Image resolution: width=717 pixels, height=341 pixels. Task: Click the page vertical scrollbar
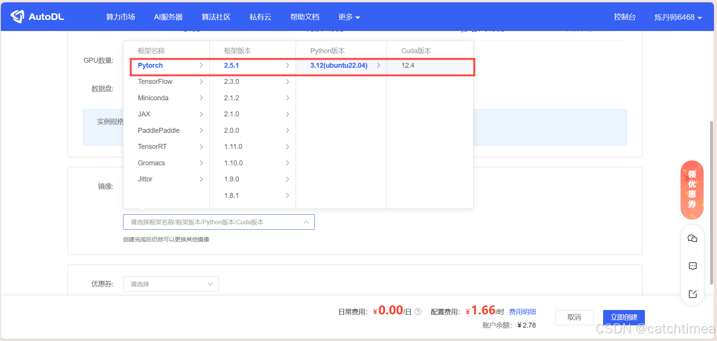coord(712,203)
